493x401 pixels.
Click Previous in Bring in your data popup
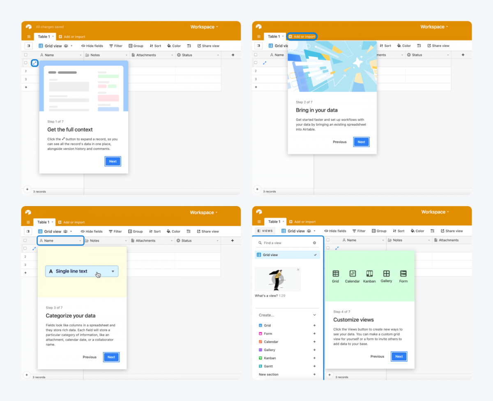[340, 142]
